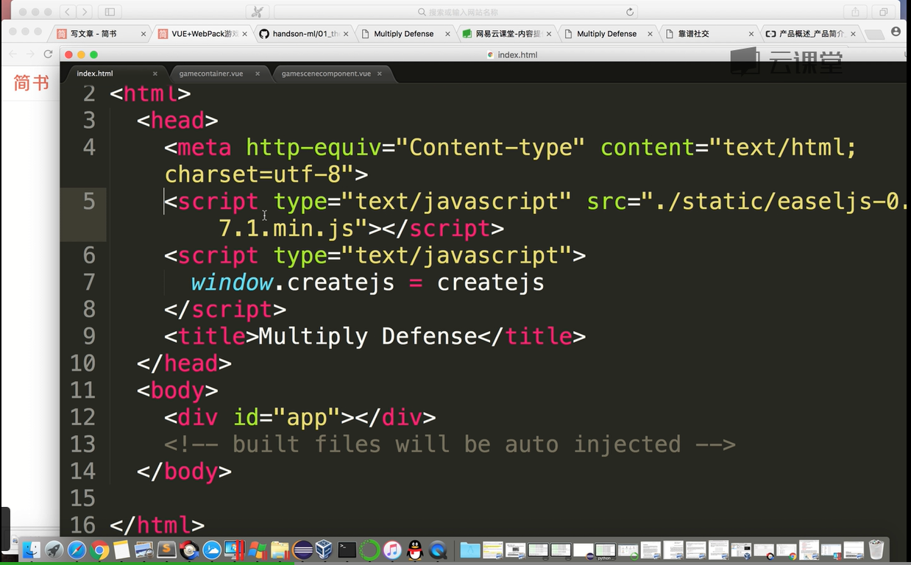Screen dimensions: 911x565
Task: Click Safari show tabs overview button
Action: [x=883, y=12]
